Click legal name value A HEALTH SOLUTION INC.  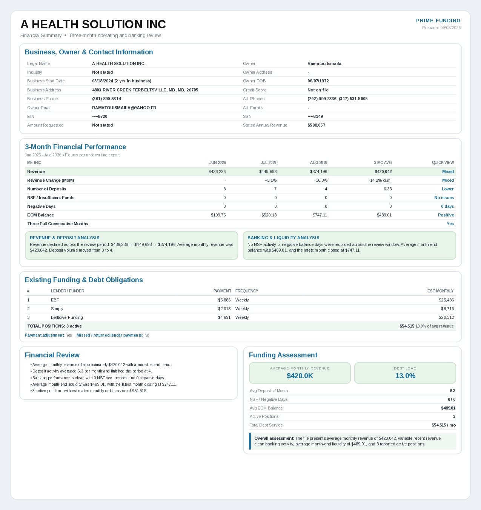(118, 63)
